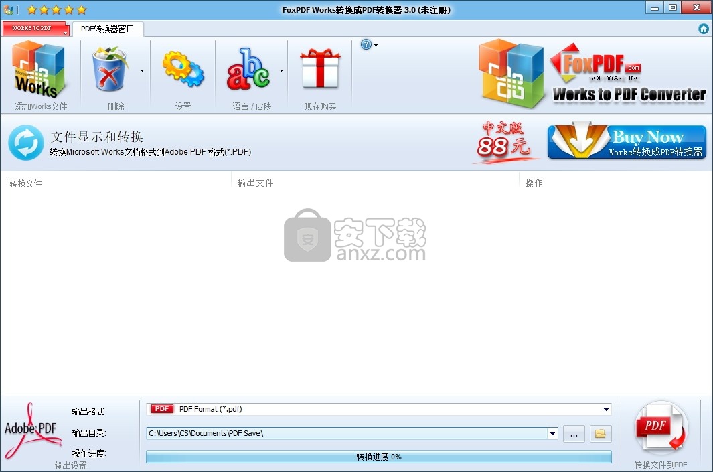Image resolution: width=713 pixels, height=472 pixels.
Task: Click the 转换进度 0% progress bar
Action: tap(379, 457)
